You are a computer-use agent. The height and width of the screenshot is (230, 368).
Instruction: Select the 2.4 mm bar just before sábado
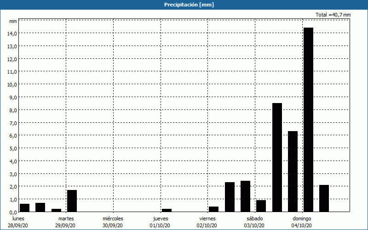coord(246,196)
